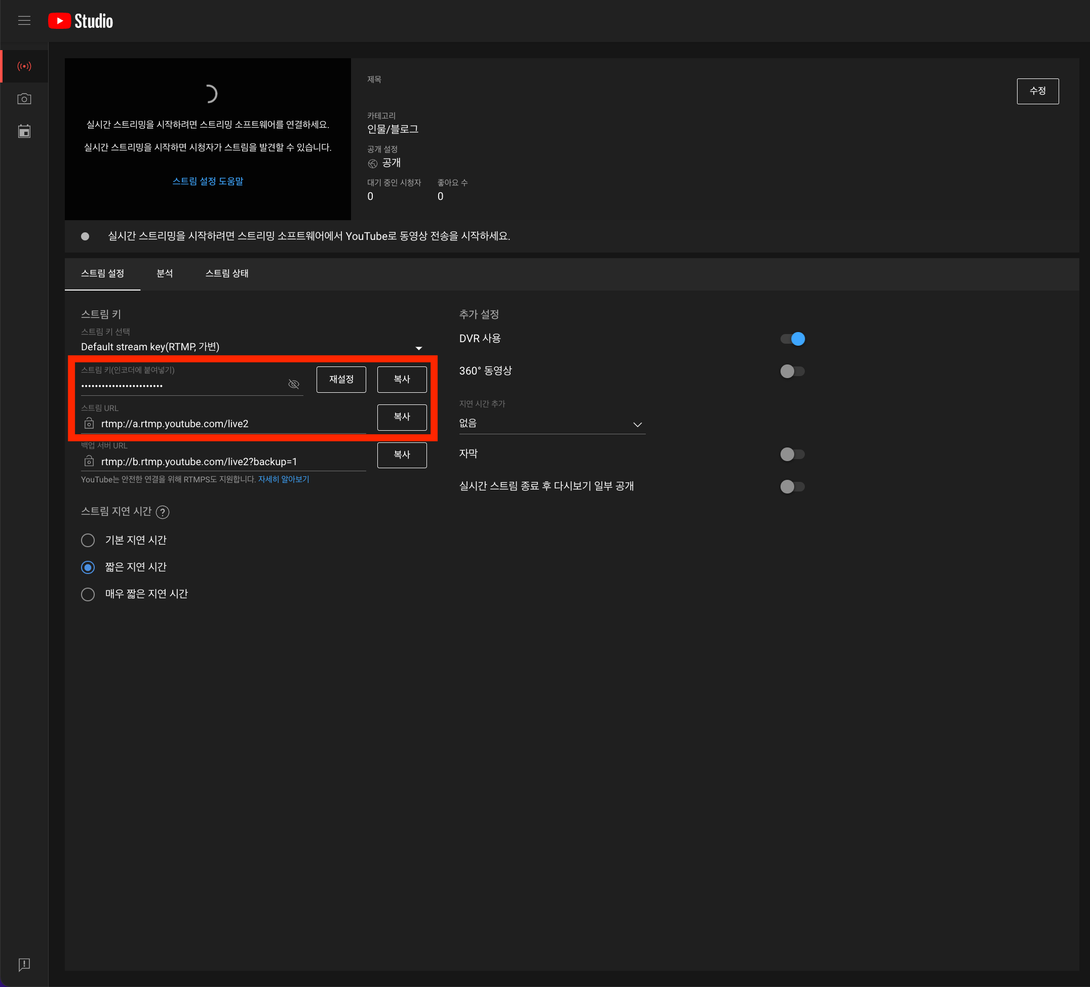Click the Send feedback icon in the sidebar
This screenshot has width=1090, height=987.
coord(24,965)
